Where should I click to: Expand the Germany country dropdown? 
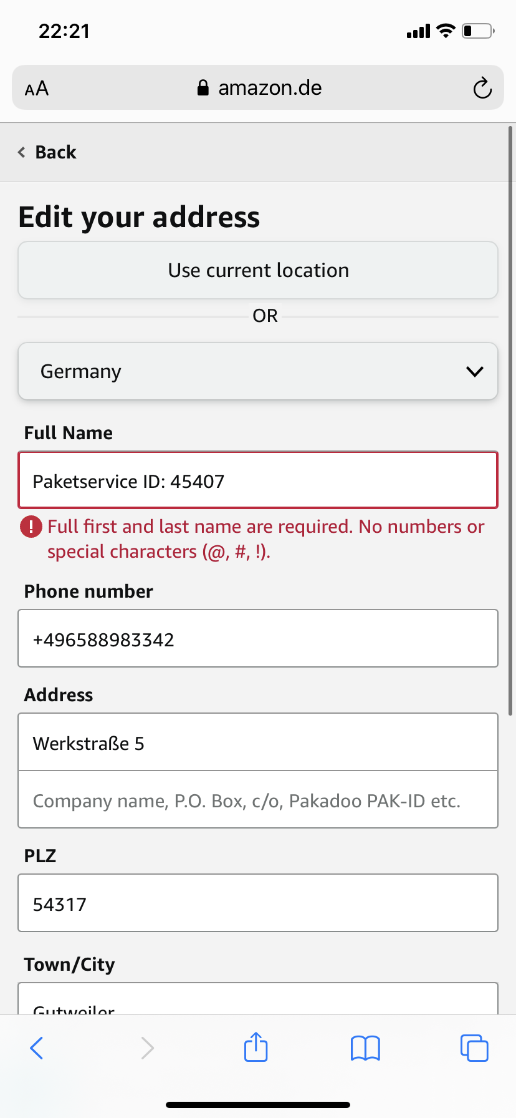258,371
